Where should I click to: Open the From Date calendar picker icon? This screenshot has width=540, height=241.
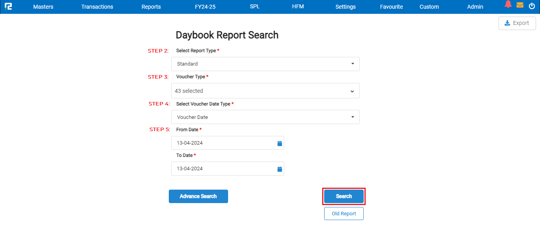point(279,143)
